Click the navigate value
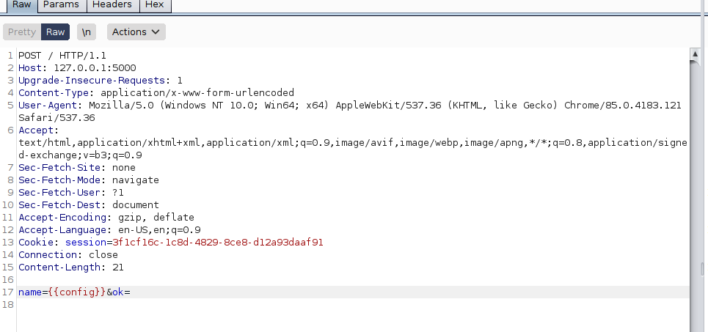Screen dimensions: 708x332 136,180
